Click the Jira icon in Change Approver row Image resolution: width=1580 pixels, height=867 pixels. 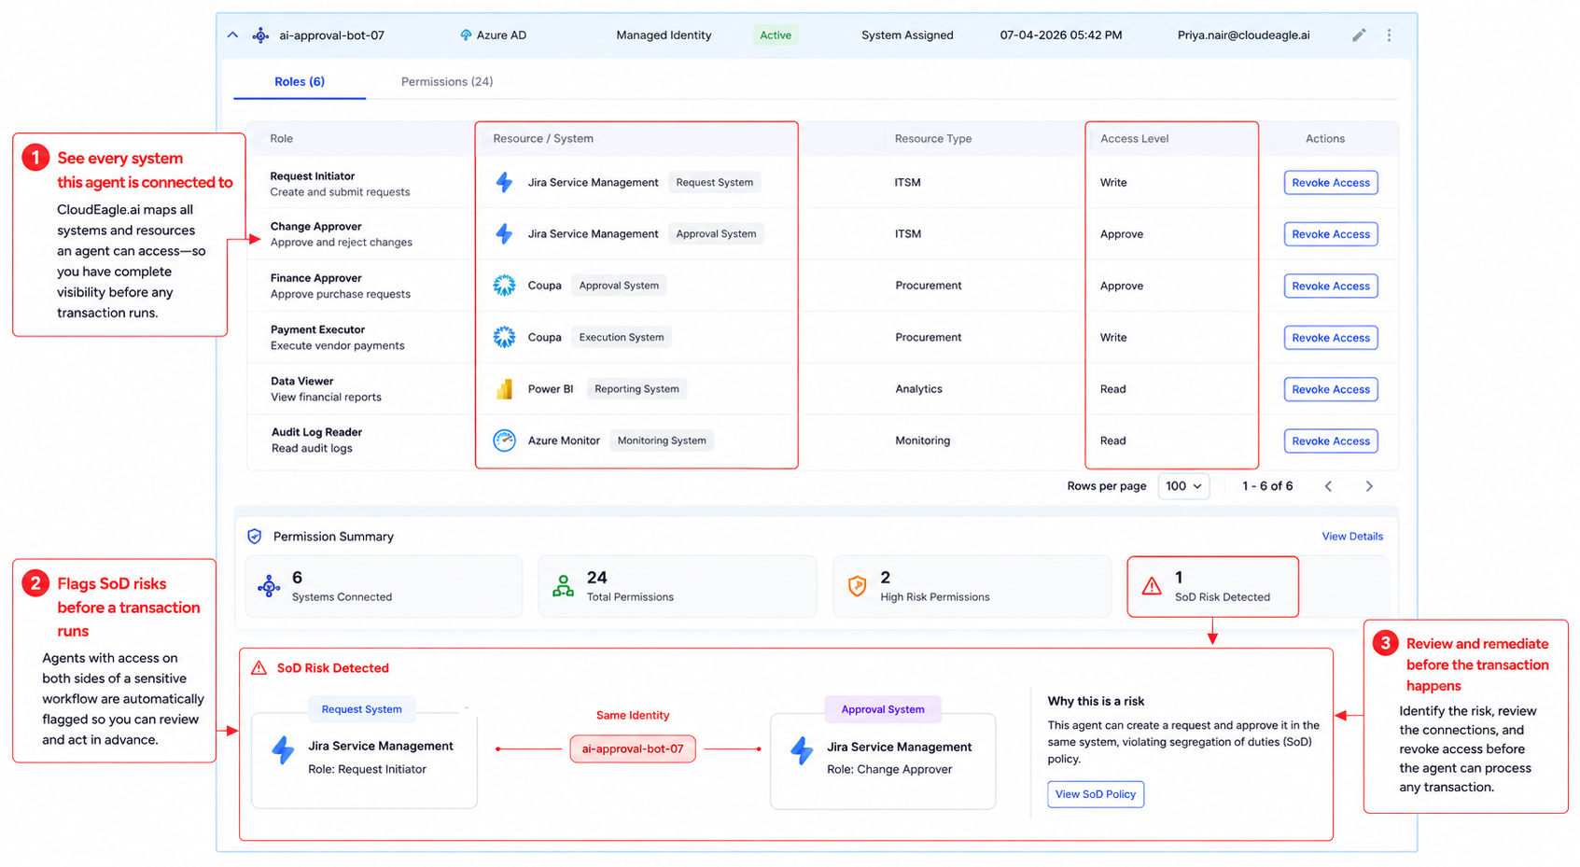pos(504,233)
